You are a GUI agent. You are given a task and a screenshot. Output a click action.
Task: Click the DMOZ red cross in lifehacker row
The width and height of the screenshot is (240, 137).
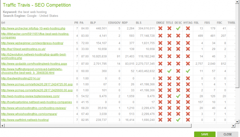coord(160,36)
